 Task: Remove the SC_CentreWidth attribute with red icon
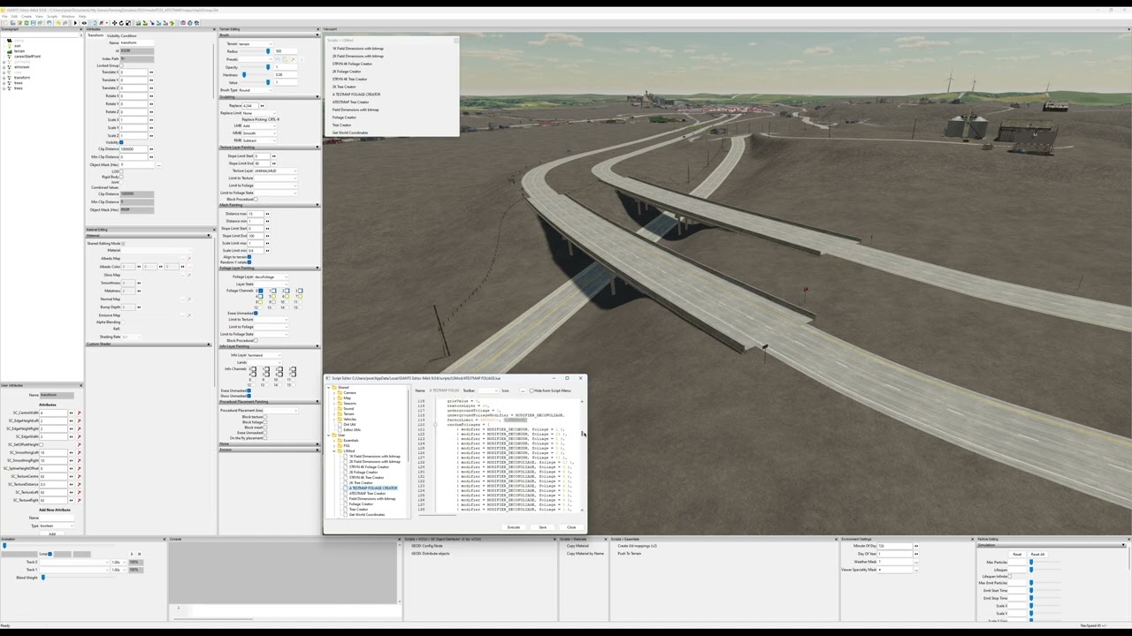point(79,413)
